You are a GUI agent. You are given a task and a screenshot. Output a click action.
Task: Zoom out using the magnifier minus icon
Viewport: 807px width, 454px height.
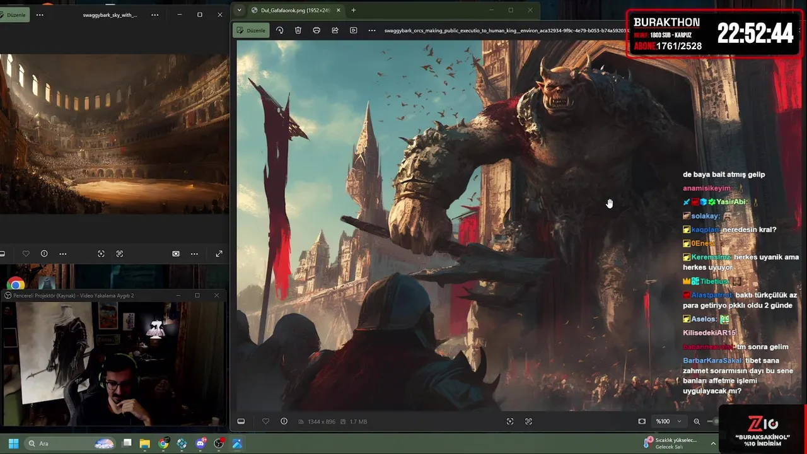click(x=697, y=421)
